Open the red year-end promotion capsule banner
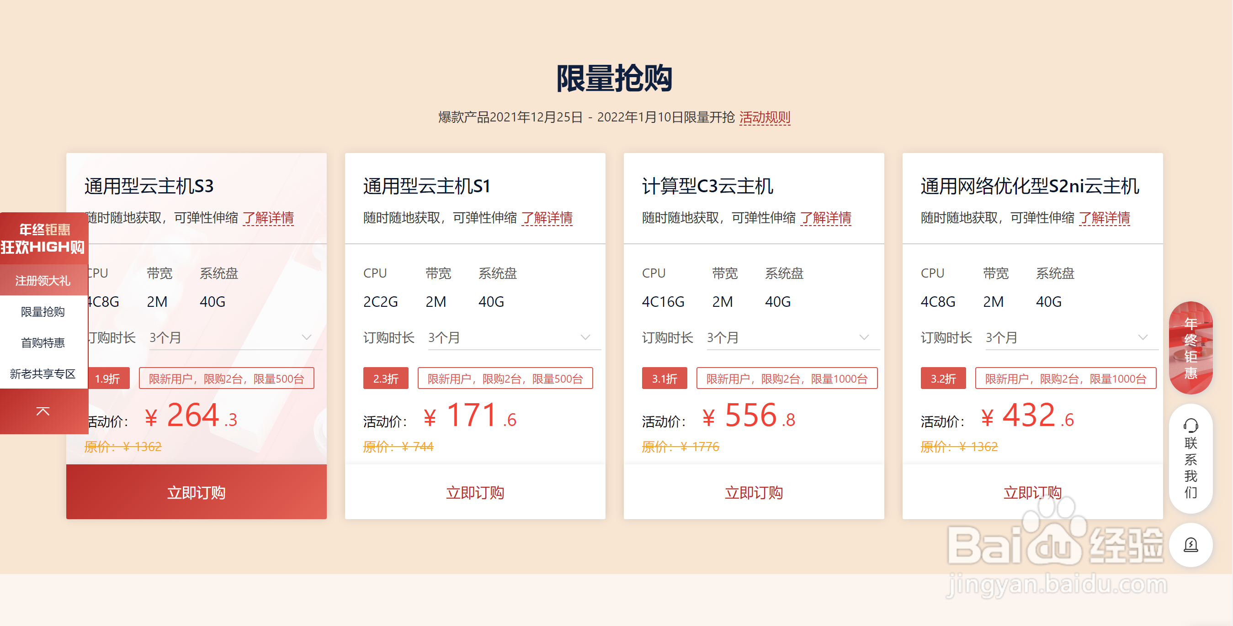The height and width of the screenshot is (626, 1233). 1190,347
